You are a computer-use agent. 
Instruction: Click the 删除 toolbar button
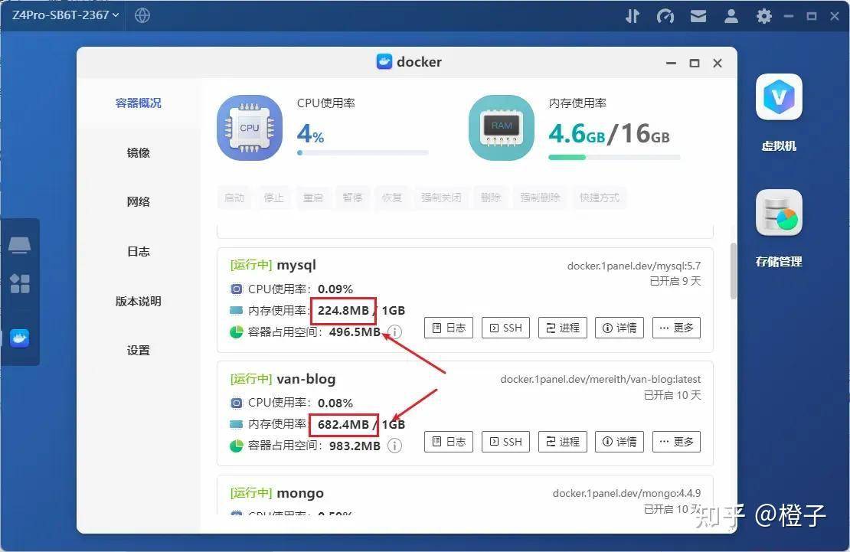[491, 198]
